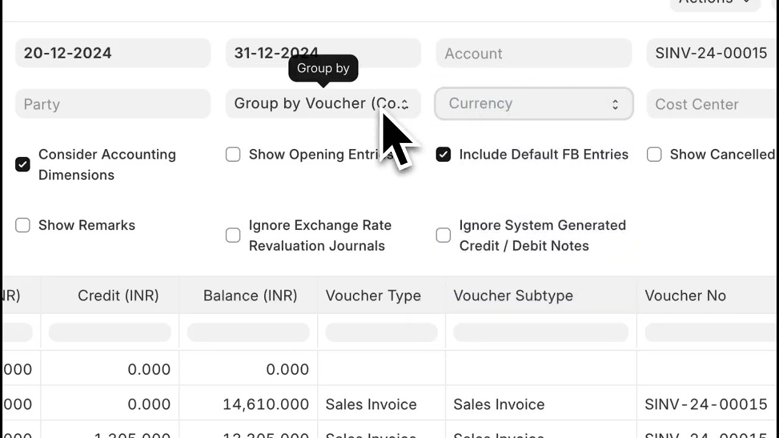The image size is (779, 438).
Task: Click the voucher number filter SINV-24-00015
Action: 711,54
